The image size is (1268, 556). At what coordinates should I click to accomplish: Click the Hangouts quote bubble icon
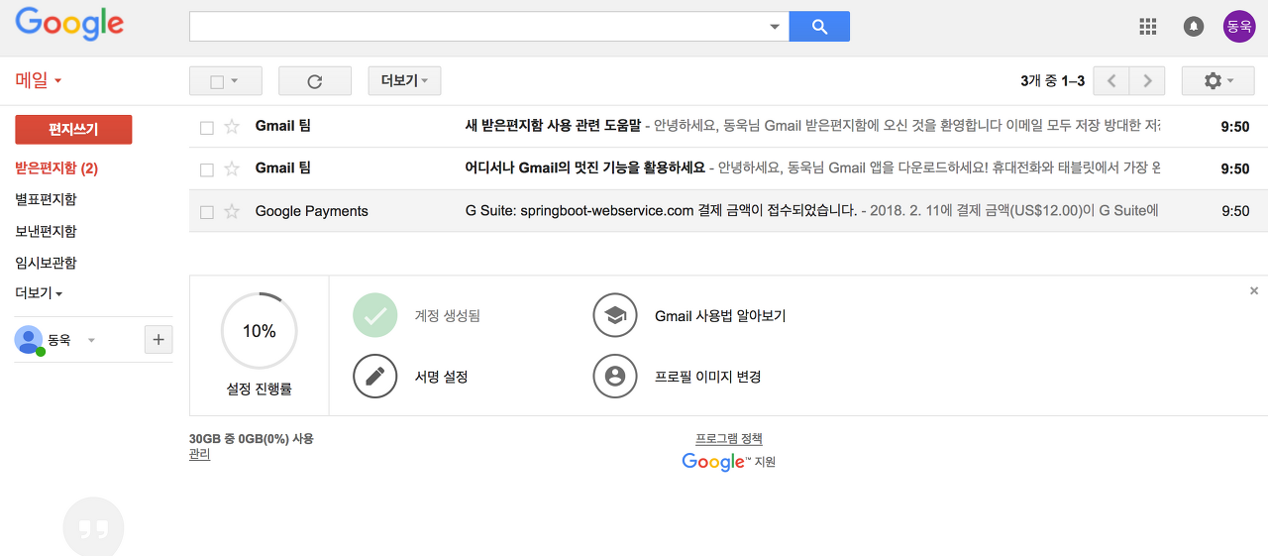[93, 528]
